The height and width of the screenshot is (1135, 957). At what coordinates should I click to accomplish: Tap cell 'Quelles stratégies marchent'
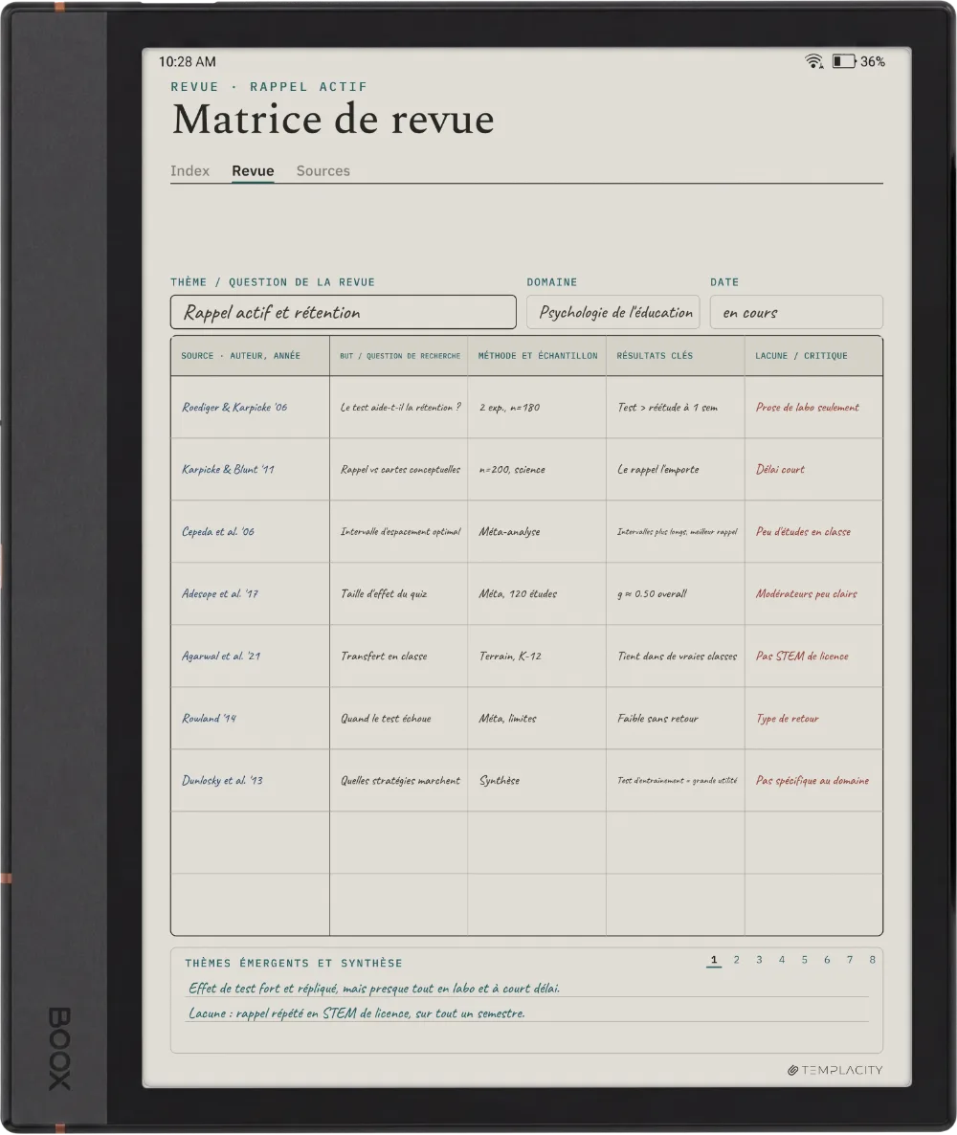[x=399, y=780]
